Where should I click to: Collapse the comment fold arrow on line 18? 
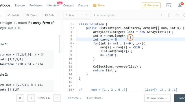pyautogui.click(x=74, y=90)
